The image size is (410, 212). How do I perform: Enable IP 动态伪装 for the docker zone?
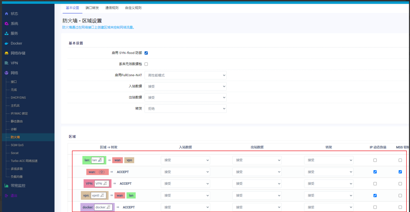[x=375, y=207]
